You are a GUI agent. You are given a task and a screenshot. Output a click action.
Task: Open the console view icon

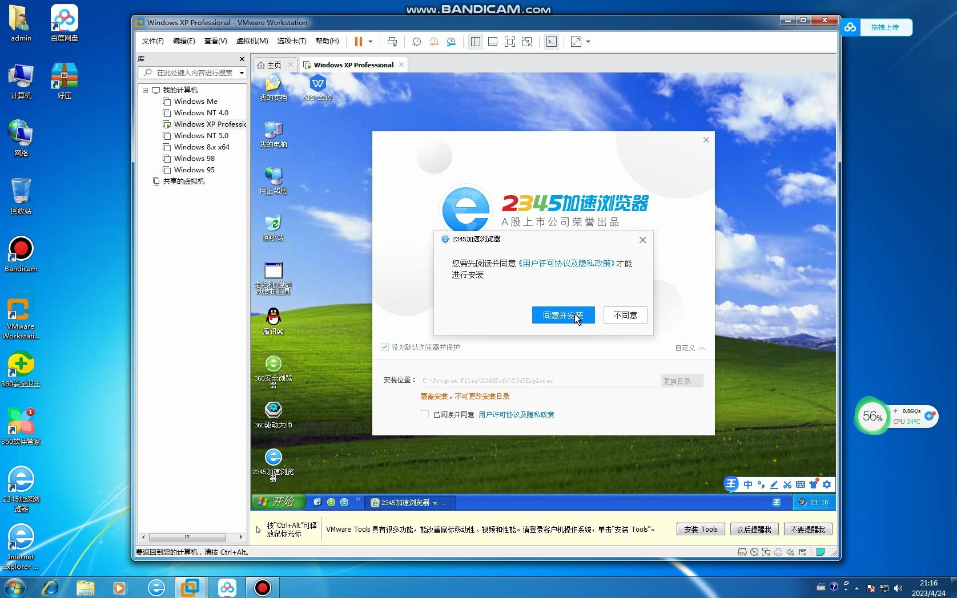coord(552,42)
